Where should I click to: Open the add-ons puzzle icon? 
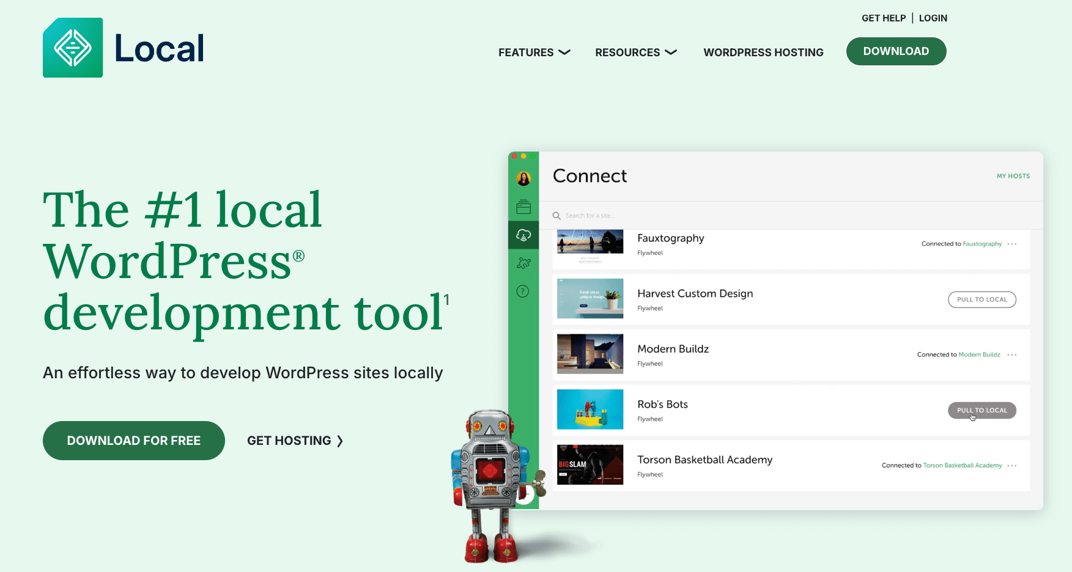pos(523,263)
